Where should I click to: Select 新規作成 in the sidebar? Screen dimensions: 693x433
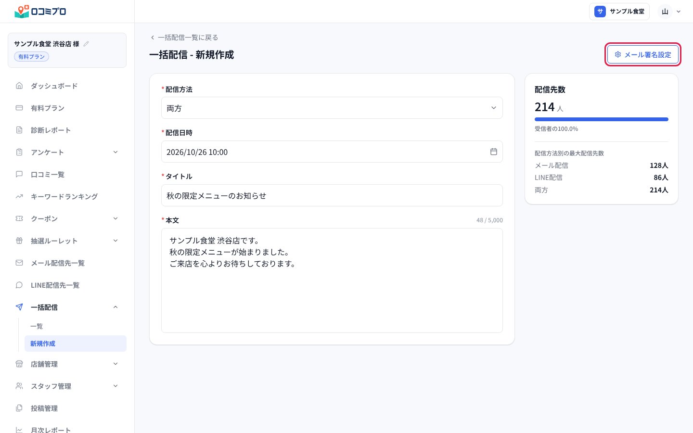(76, 344)
